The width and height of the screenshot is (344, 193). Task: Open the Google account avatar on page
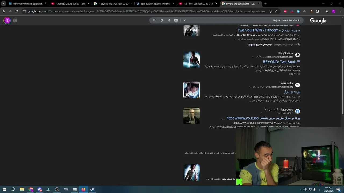point(7,20)
